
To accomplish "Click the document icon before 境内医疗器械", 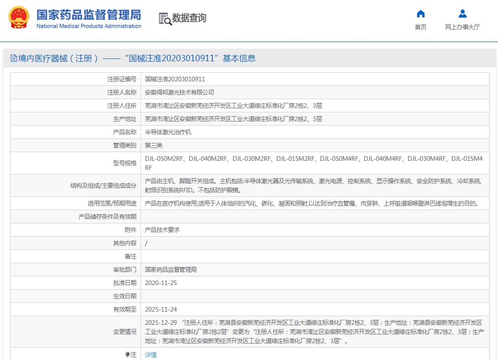I will coord(14,58).
